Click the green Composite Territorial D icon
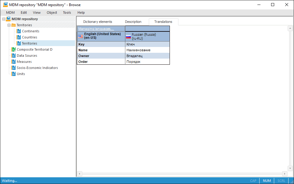 (13, 49)
